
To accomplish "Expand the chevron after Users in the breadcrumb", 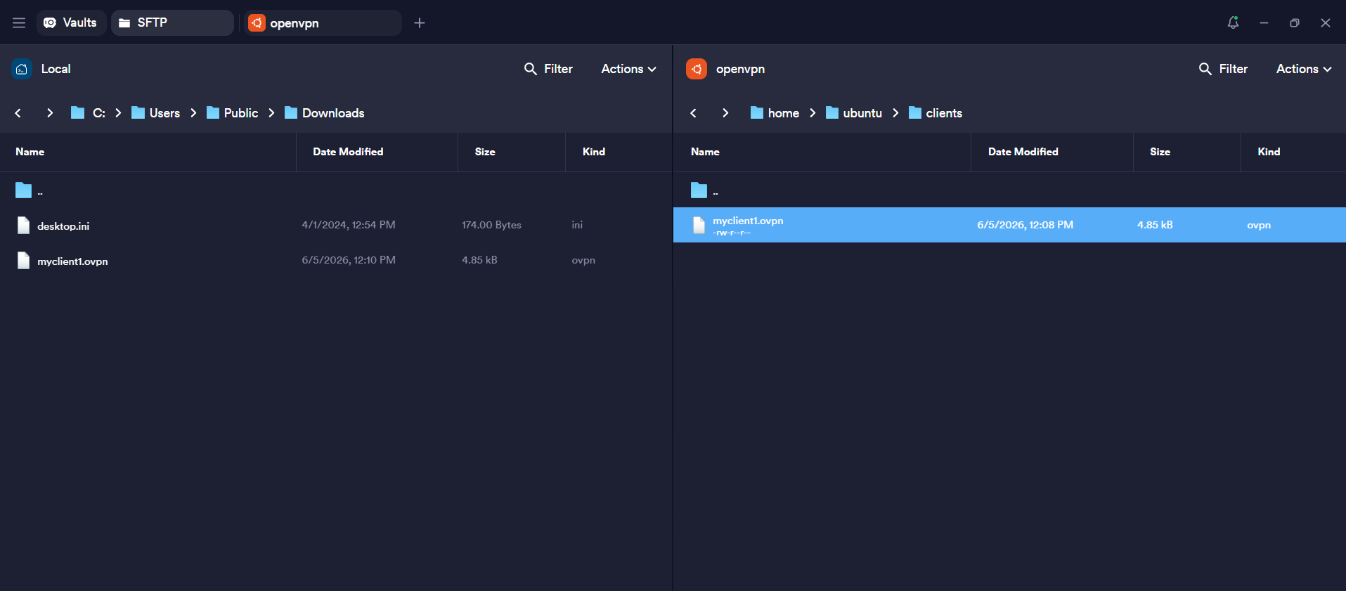I will click(193, 113).
